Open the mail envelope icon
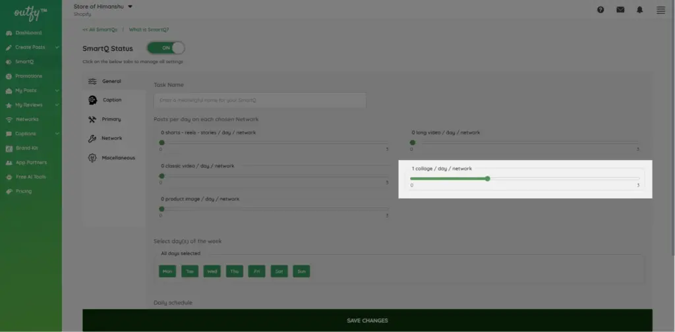Image resolution: width=675 pixels, height=332 pixels. pyautogui.click(x=620, y=10)
